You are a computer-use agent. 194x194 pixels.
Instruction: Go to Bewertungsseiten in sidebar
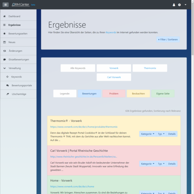tap(18, 34)
